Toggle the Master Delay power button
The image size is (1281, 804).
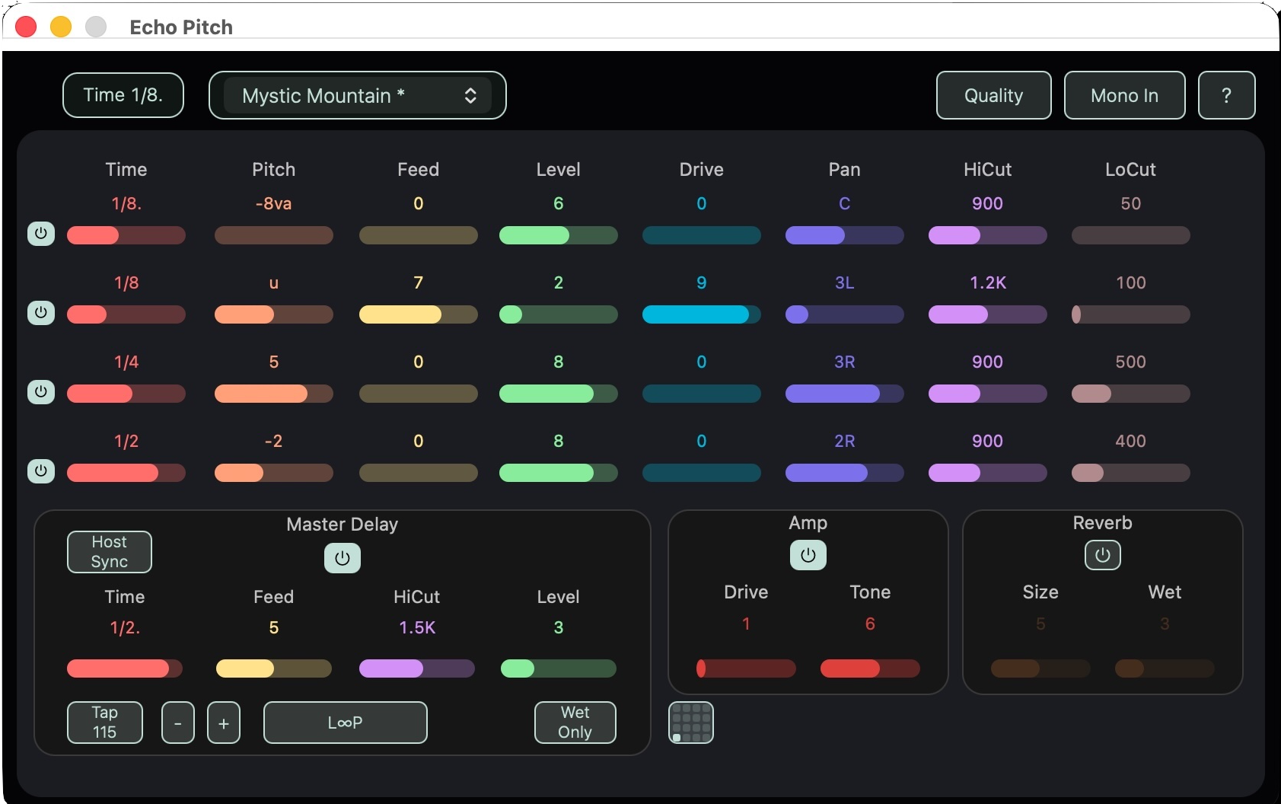pos(343,558)
